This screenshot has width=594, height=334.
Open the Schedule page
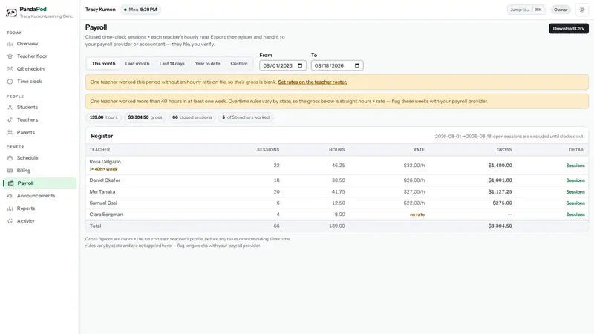pos(27,158)
